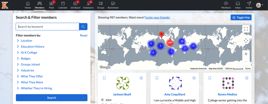Screen dimensions: 268x104
Task: Click the Search by keyword field
Action: click(48, 27)
